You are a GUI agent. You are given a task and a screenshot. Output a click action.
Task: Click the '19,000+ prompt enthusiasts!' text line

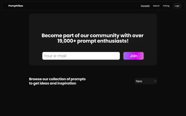(92, 41)
